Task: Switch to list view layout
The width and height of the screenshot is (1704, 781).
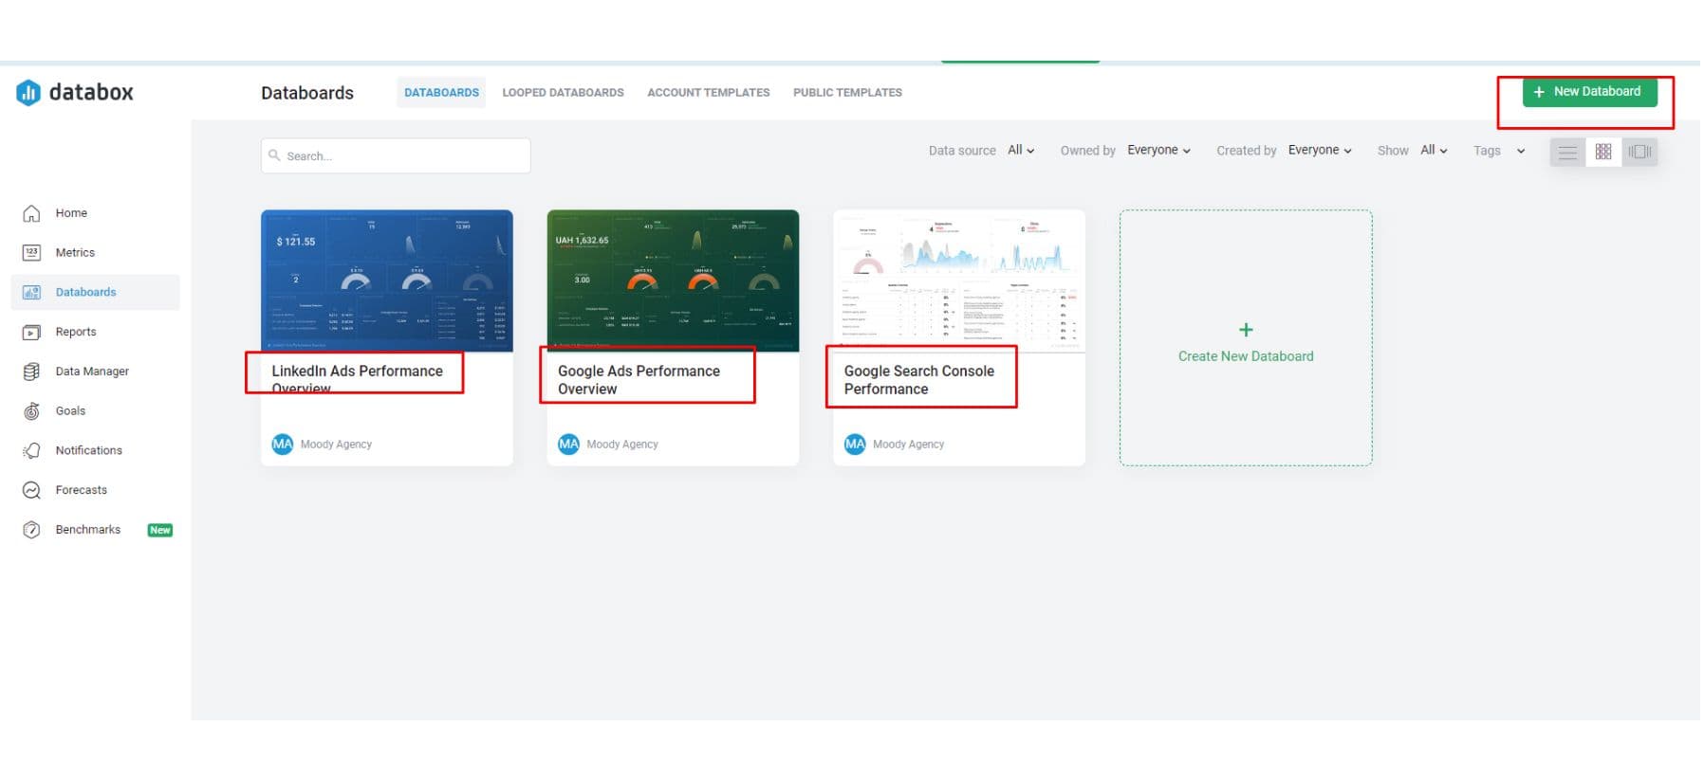Action: pyautogui.click(x=1567, y=152)
